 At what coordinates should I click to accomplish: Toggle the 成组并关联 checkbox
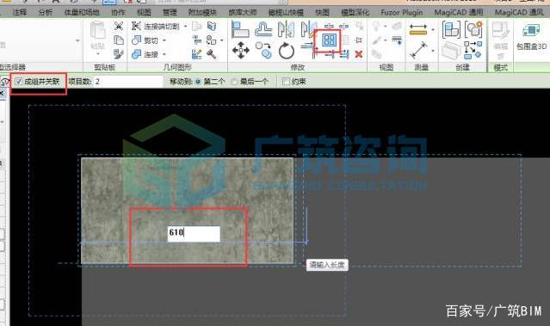click(x=19, y=82)
